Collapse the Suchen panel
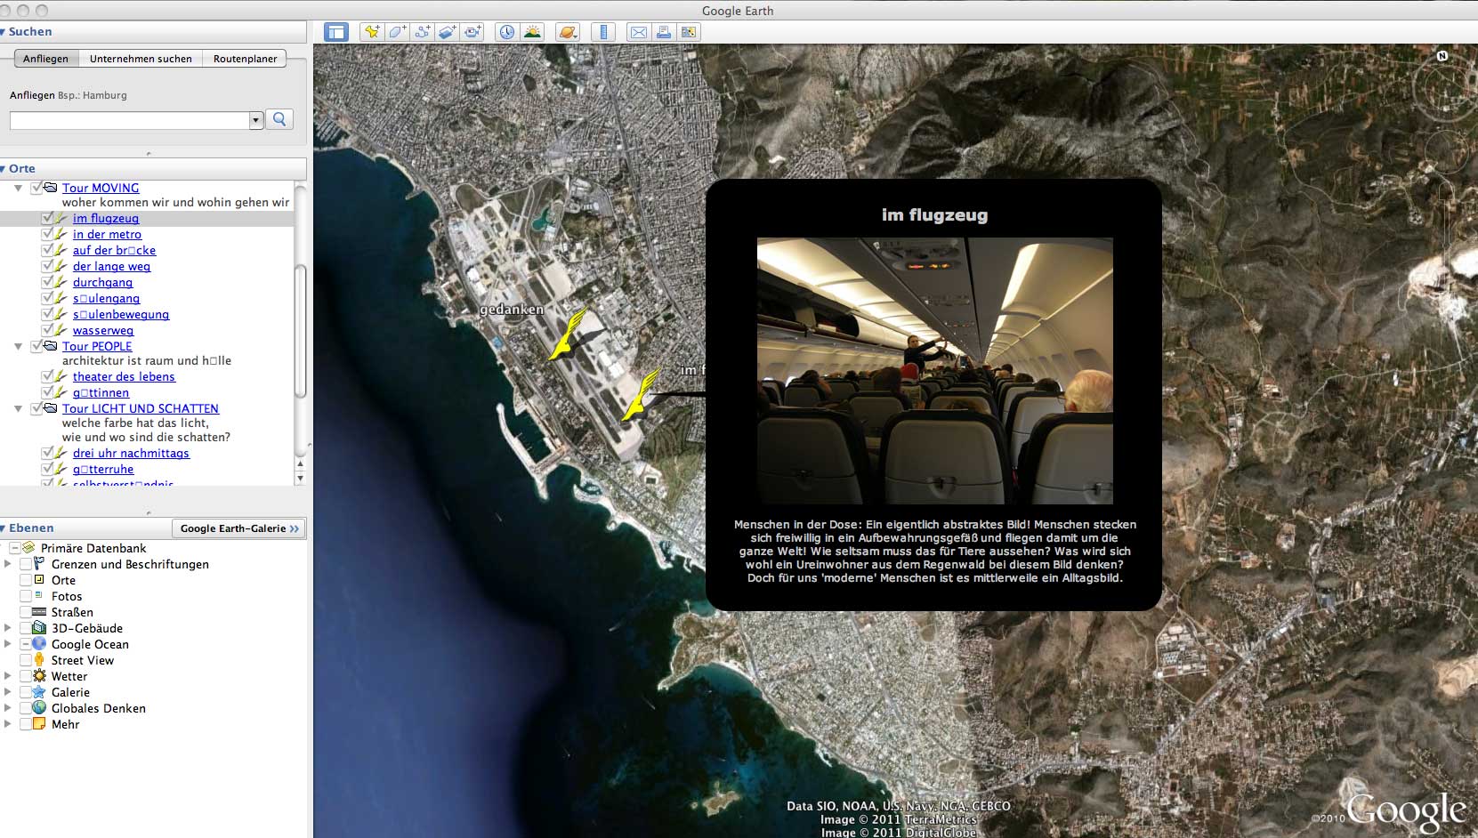Image resolution: width=1478 pixels, height=838 pixels. click(x=4, y=32)
